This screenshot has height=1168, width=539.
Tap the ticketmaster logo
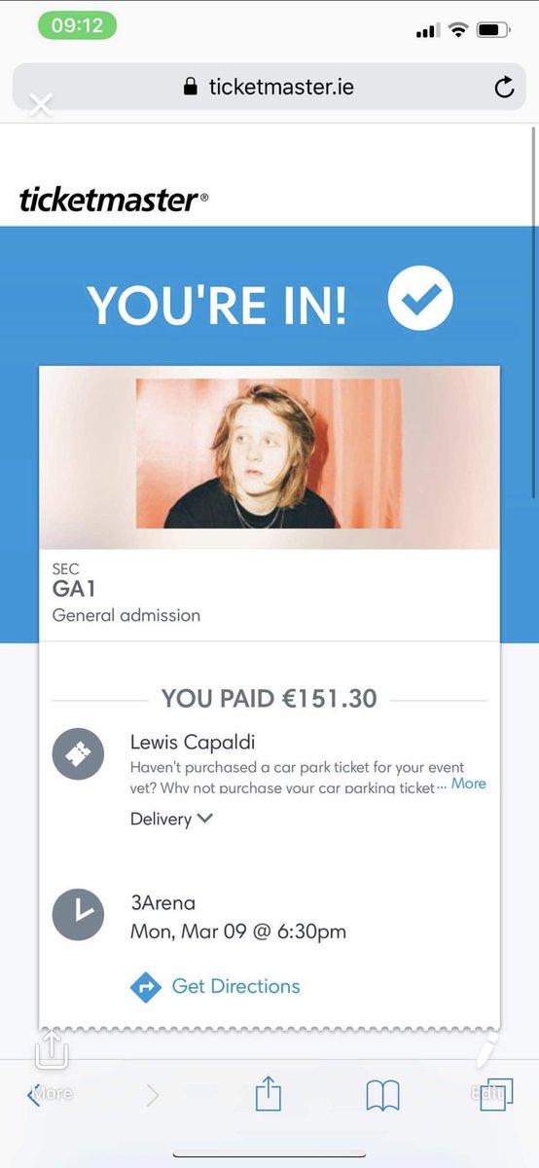point(113,201)
